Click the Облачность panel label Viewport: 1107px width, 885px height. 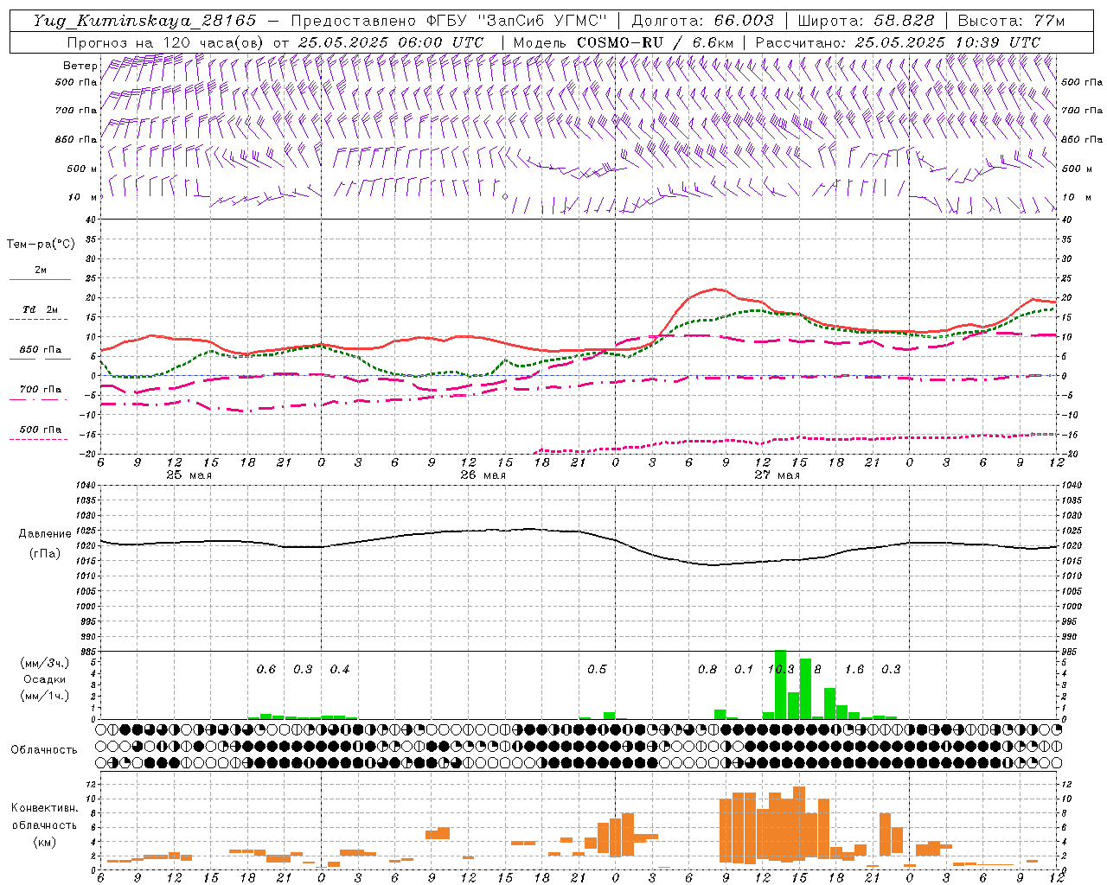[44, 749]
